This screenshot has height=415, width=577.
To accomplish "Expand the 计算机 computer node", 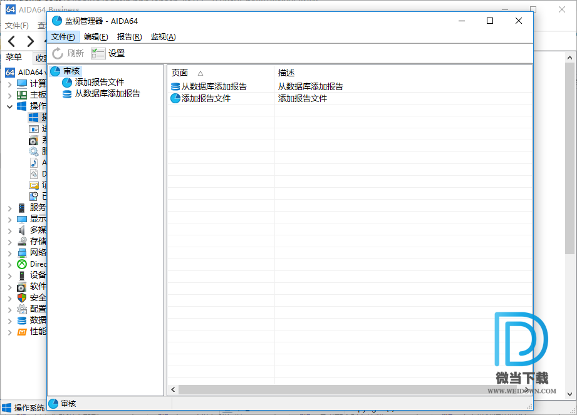I will click(x=9, y=84).
